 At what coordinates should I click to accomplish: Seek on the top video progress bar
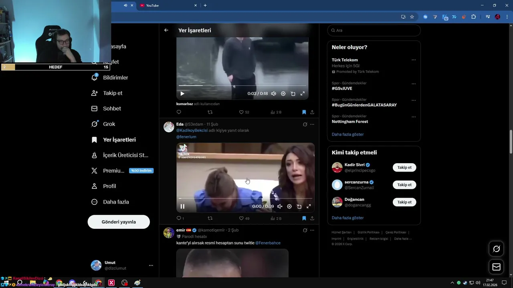(x=242, y=85)
